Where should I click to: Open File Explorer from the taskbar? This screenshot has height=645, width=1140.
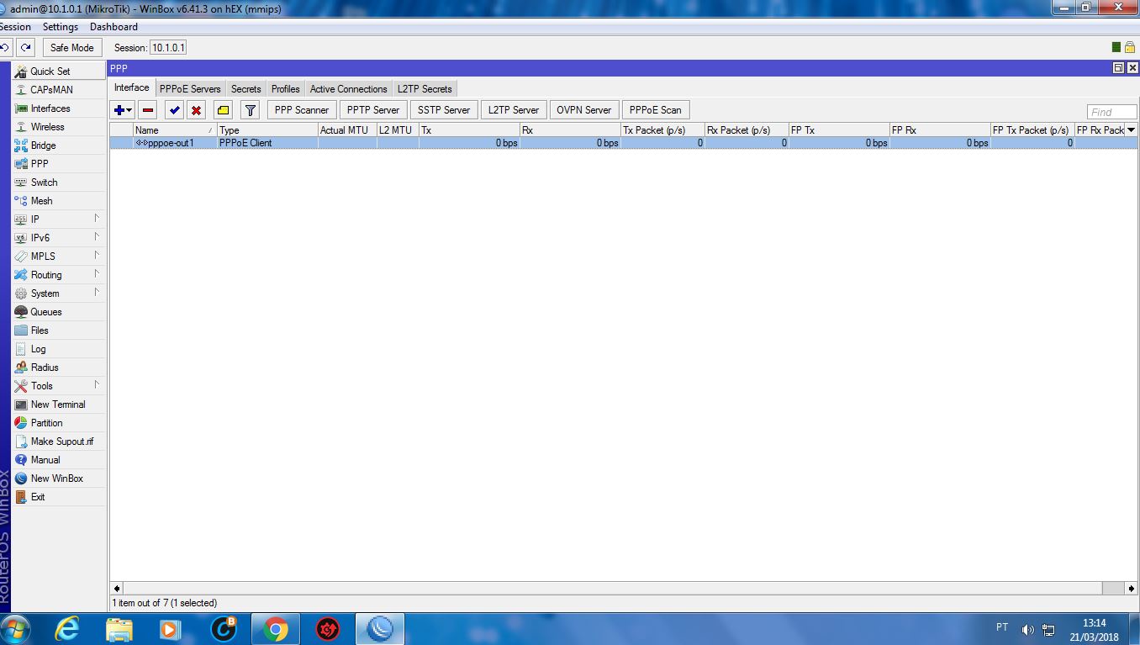click(119, 629)
